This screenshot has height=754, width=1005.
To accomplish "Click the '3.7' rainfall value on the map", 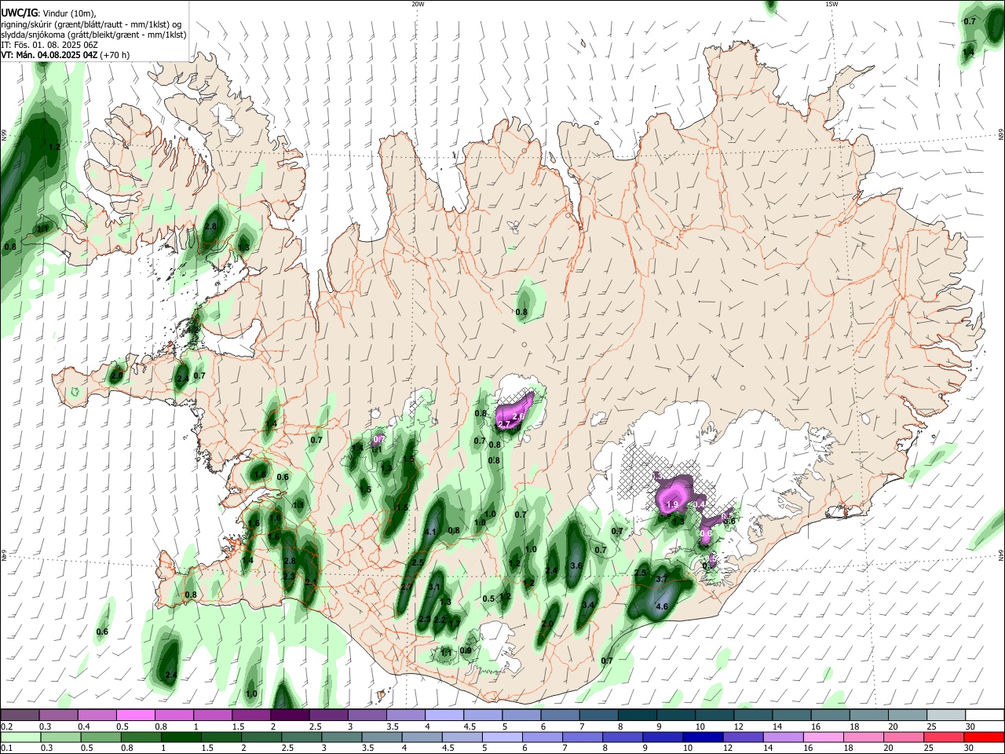I will (661, 579).
